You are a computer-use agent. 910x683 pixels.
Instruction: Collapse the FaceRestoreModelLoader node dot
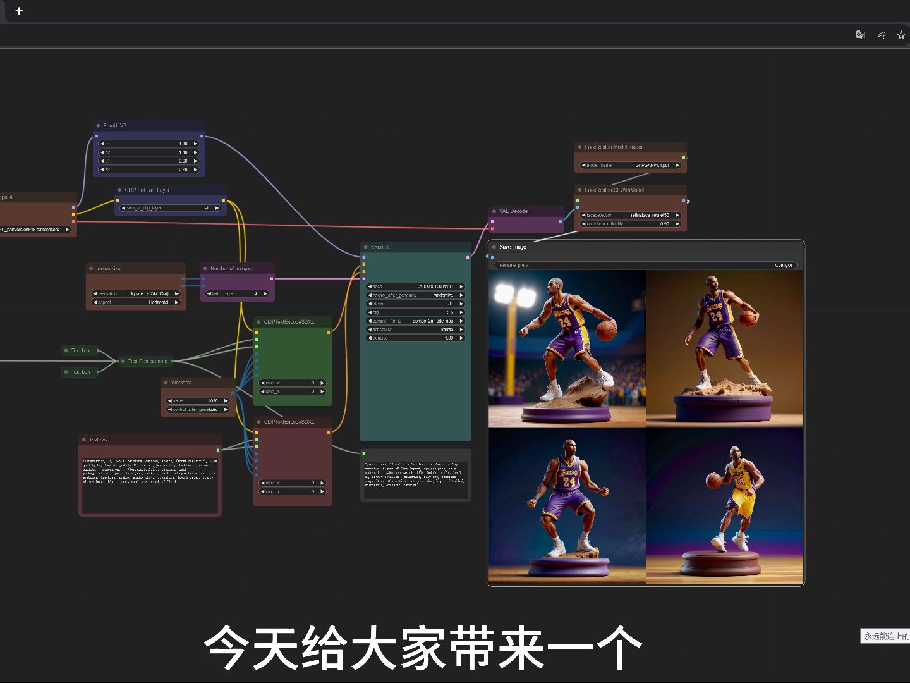click(579, 147)
